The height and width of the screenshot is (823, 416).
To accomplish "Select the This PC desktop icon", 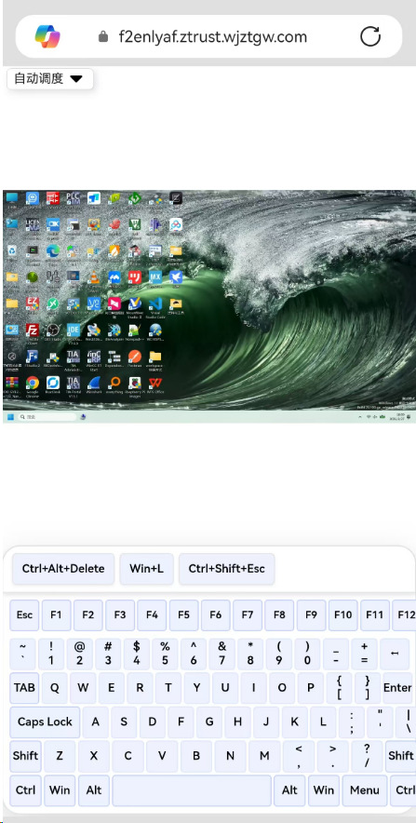I will coord(12,200).
